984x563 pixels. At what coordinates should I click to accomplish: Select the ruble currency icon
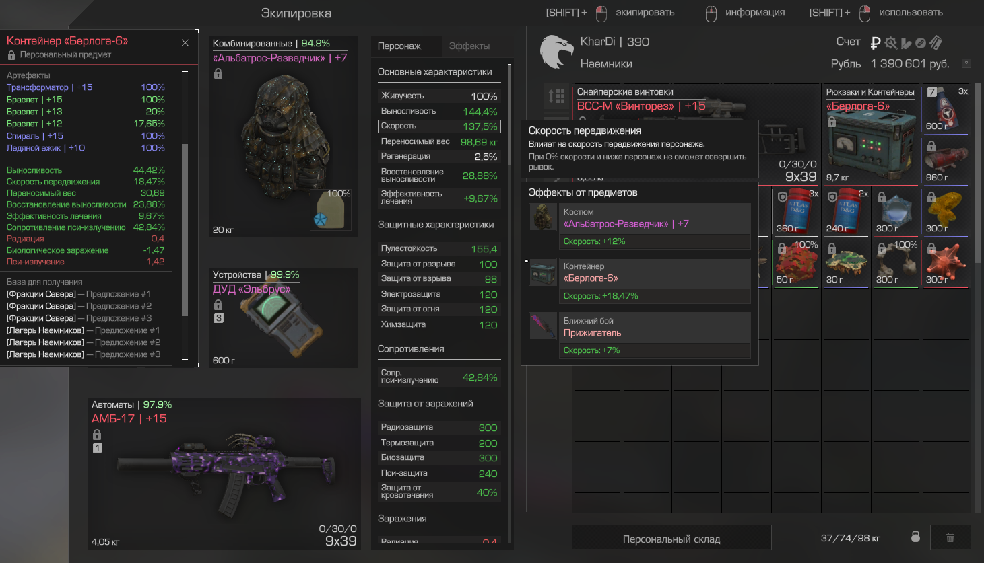pyautogui.click(x=876, y=43)
